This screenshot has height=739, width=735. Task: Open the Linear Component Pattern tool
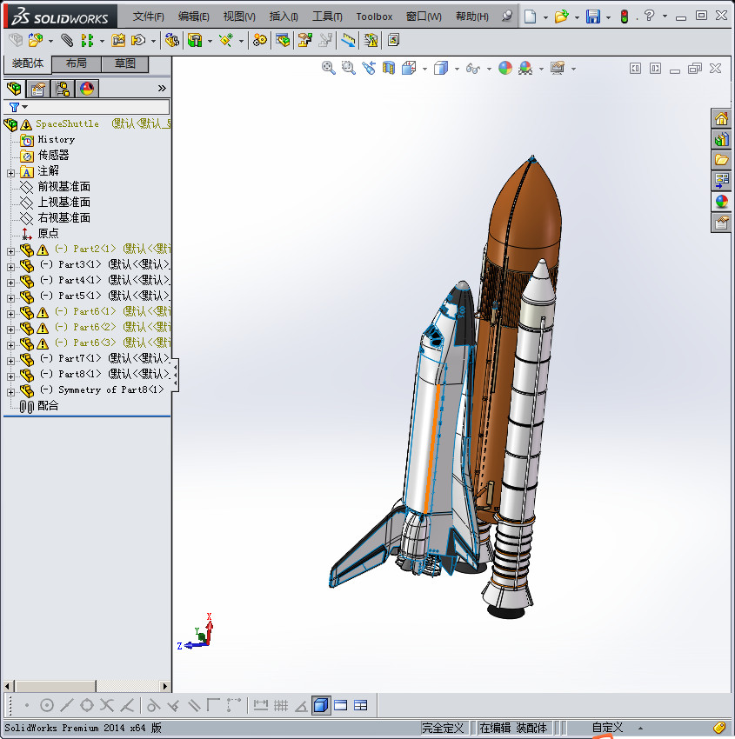click(x=87, y=41)
